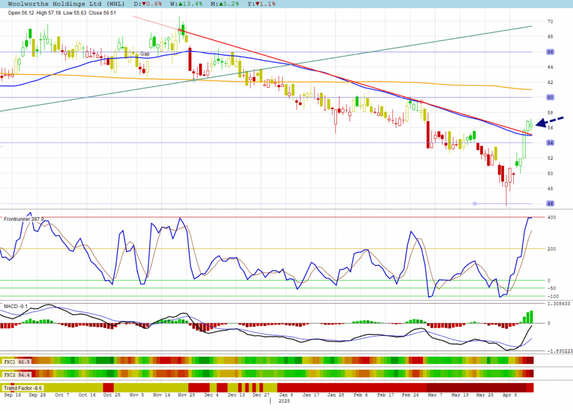Click the Frontrunner 397.9 indicator label

tap(24, 219)
